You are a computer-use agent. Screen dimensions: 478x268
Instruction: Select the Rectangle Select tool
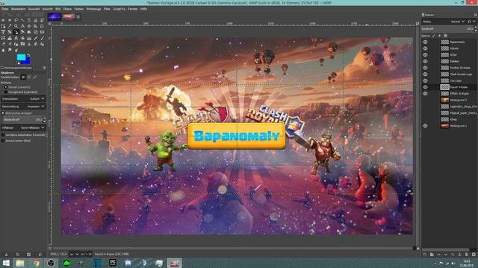tap(3, 20)
